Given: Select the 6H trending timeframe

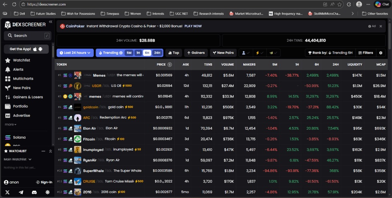Looking at the screenshot, I should pos(147,53).
